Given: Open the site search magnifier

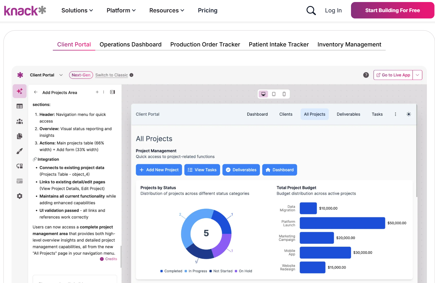Looking at the screenshot, I should point(311,11).
